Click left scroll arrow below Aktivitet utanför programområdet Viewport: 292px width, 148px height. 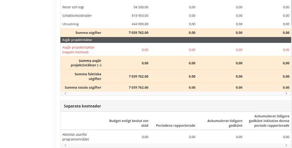(65, 145)
